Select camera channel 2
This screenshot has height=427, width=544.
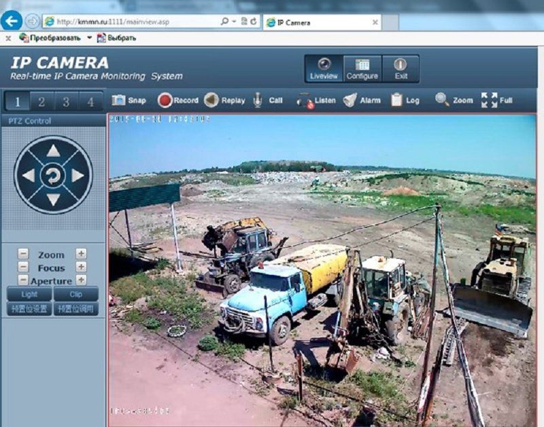click(x=41, y=102)
